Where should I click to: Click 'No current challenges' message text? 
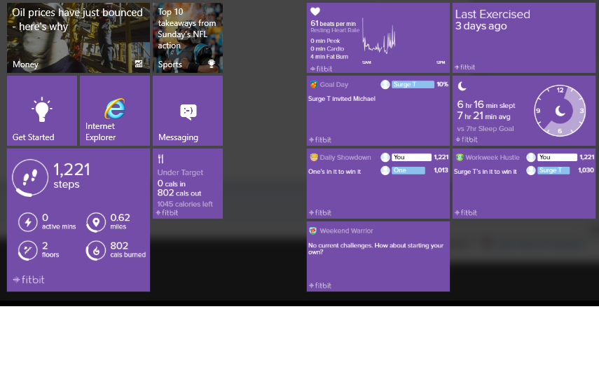(x=376, y=249)
